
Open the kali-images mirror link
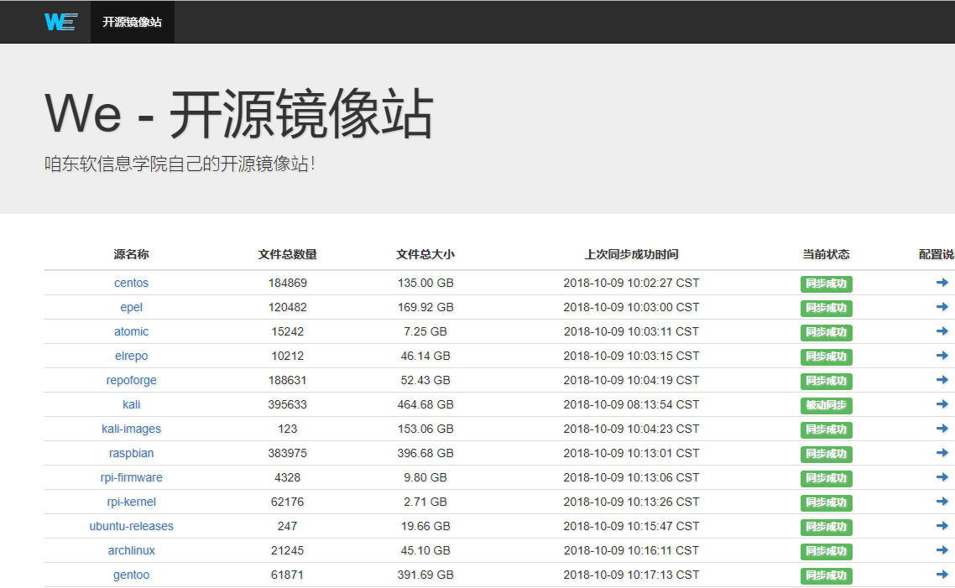(131, 429)
